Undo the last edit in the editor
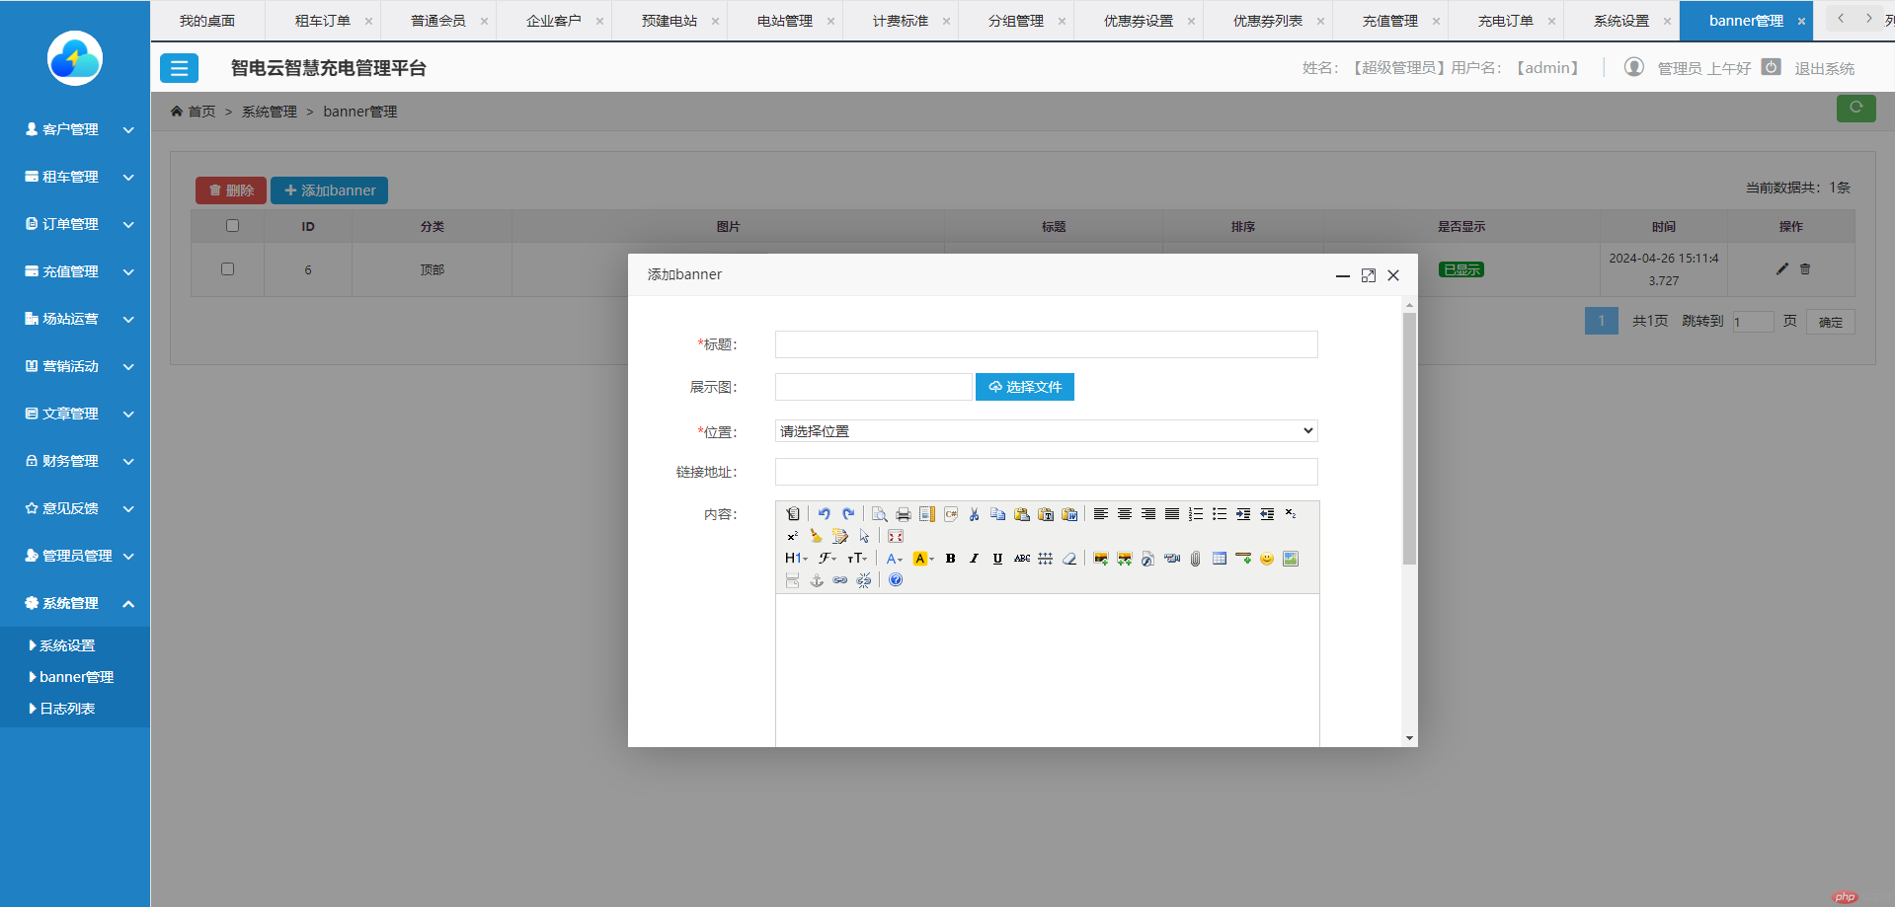Viewport: 1895px width, 907px height. coord(824,514)
